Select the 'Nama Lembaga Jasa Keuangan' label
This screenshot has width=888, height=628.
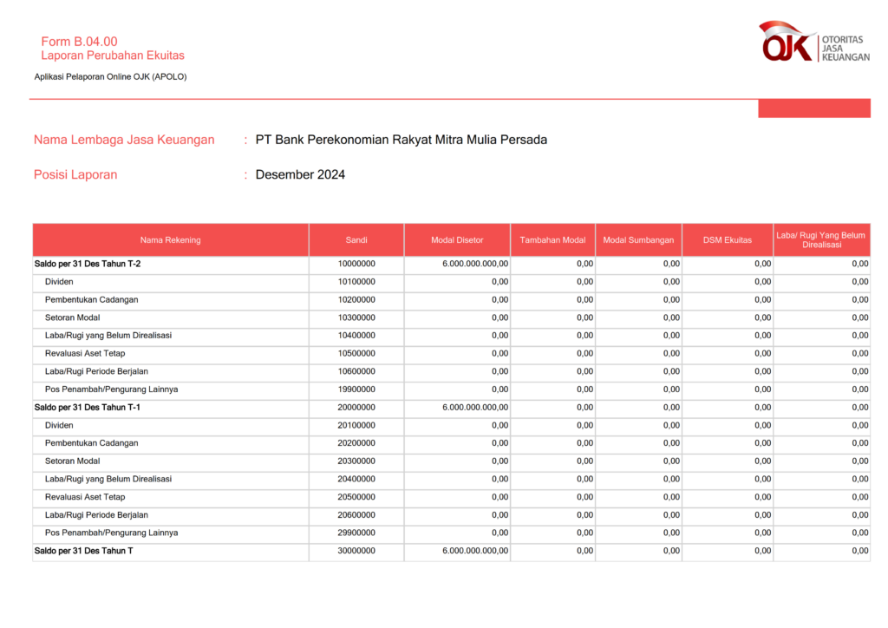[x=124, y=140]
